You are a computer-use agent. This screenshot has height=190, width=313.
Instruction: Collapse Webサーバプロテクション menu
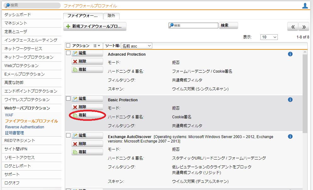coord(31,108)
